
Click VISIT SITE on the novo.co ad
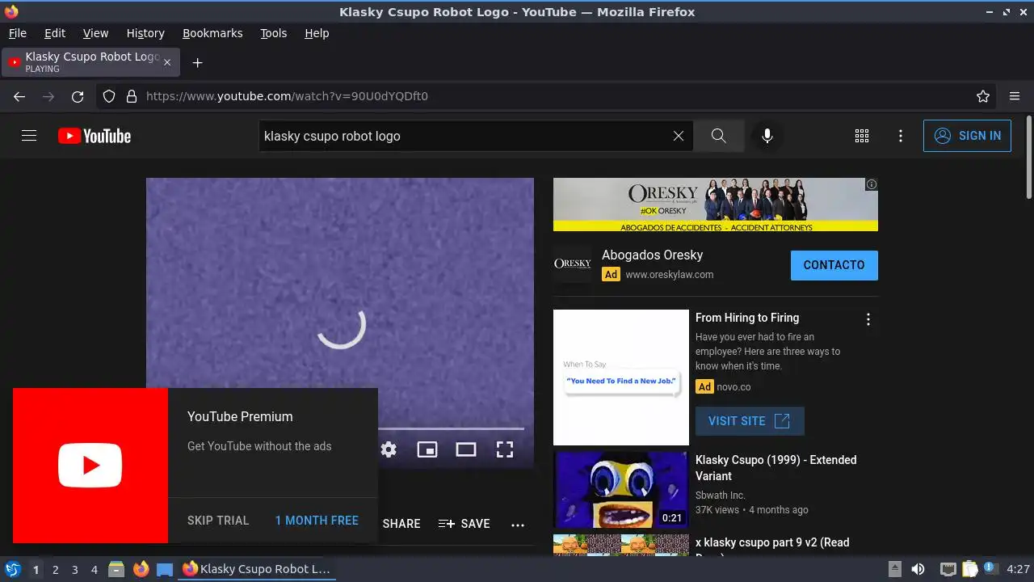coord(750,421)
